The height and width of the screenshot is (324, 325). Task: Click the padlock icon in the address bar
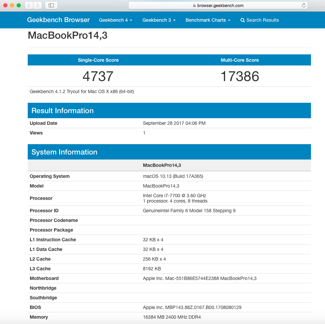tap(194, 6)
